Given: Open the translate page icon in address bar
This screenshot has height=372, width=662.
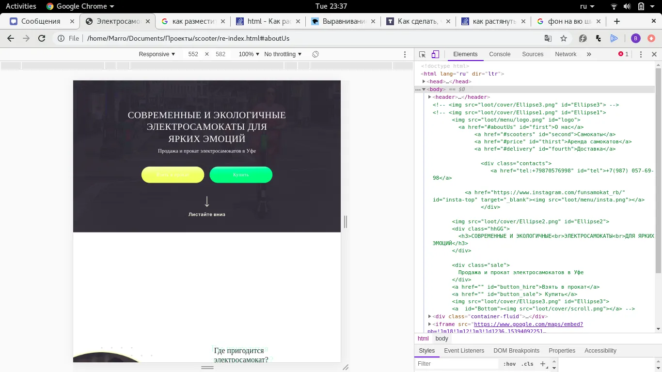Looking at the screenshot, I should (548, 38).
